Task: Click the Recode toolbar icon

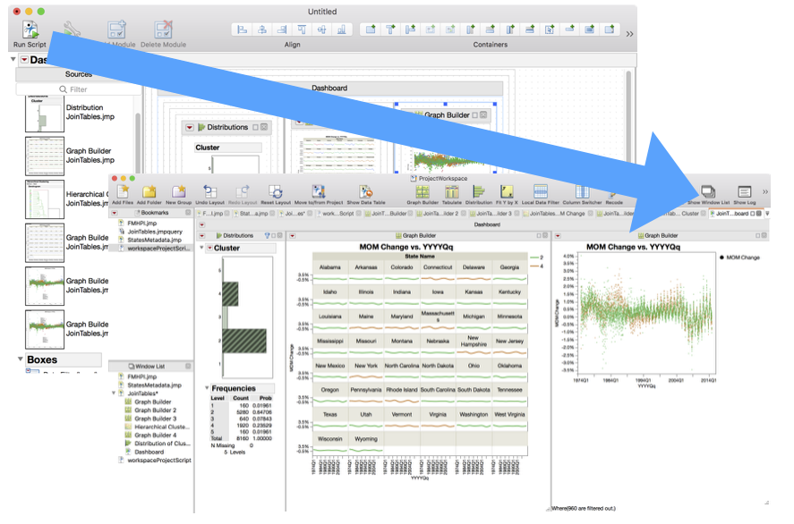Action: click(x=613, y=193)
